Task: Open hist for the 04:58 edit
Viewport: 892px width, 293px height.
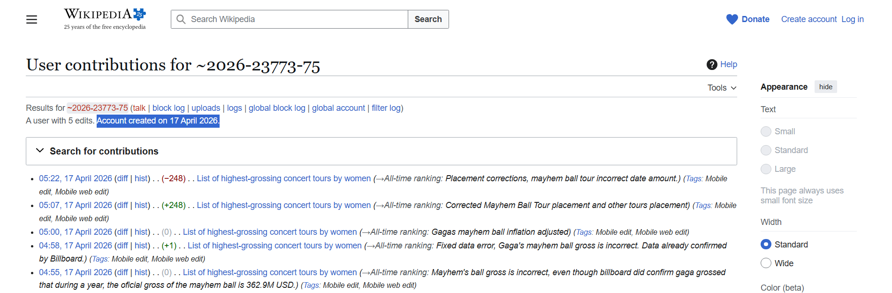Action: click(x=141, y=246)
